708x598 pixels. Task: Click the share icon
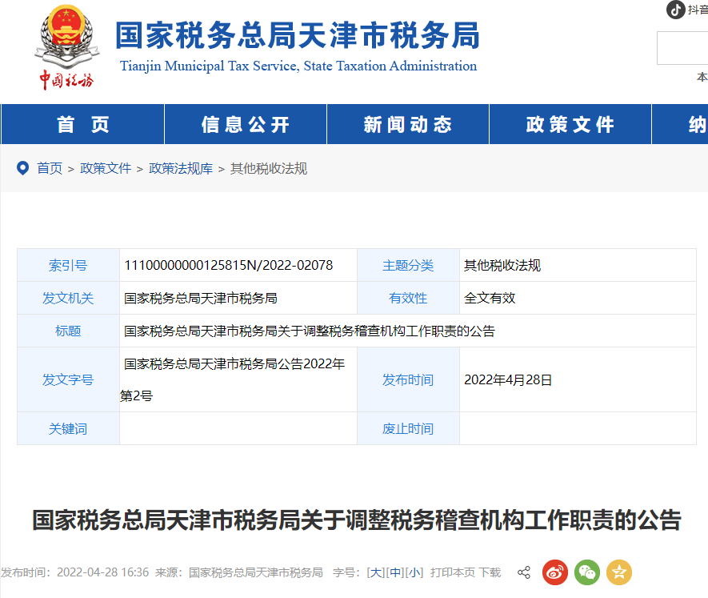pos(524,572)
